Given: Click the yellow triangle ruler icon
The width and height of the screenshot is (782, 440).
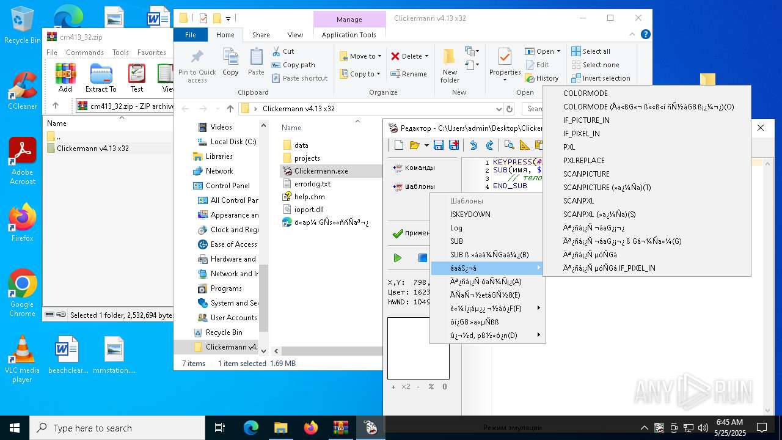Looking at the screenshot, I should pyautogui.click(x=525, y=145).
